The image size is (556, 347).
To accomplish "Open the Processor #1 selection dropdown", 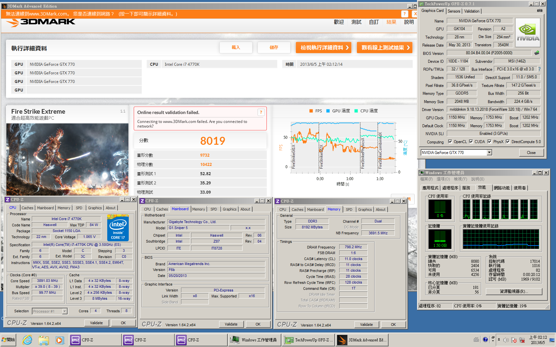I will click(x=65, y=311).
